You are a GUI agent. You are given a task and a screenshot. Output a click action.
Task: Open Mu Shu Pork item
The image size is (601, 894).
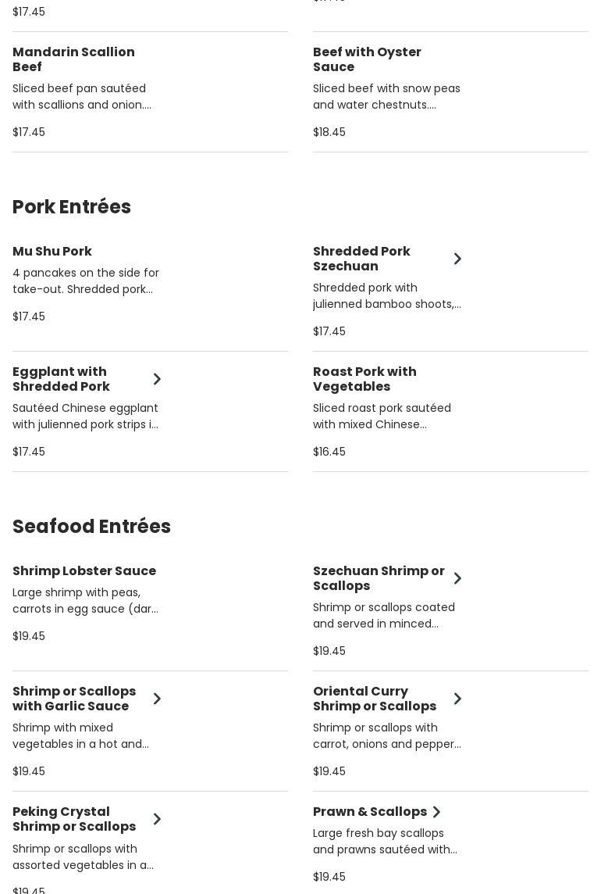pos(52,252)
